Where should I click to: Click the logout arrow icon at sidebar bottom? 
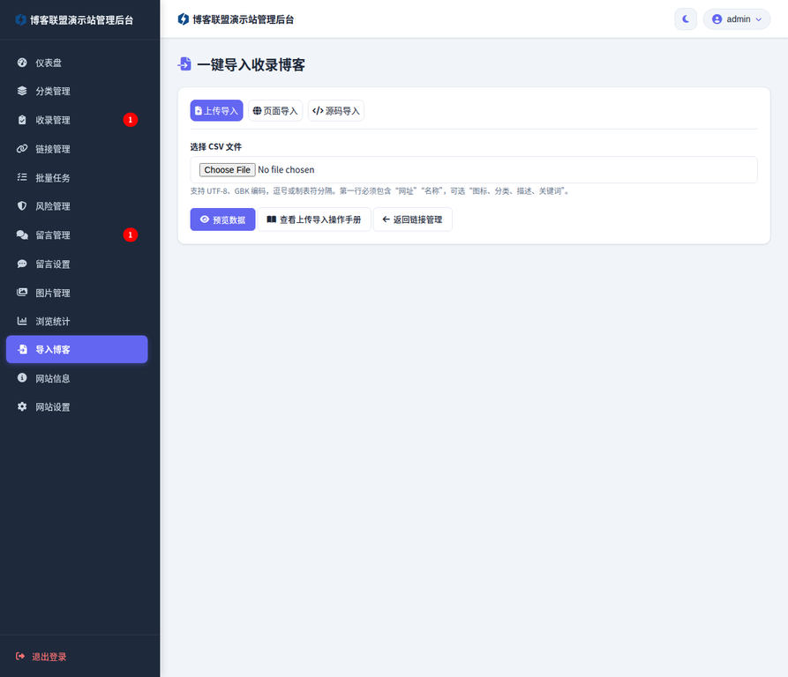pyautogui.click(x=20, y=656)
